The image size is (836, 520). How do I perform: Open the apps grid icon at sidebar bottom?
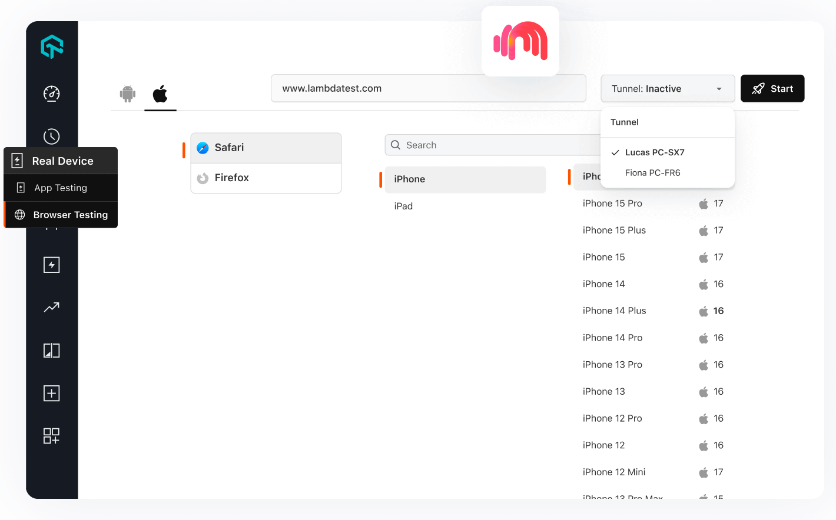(51, 436)
